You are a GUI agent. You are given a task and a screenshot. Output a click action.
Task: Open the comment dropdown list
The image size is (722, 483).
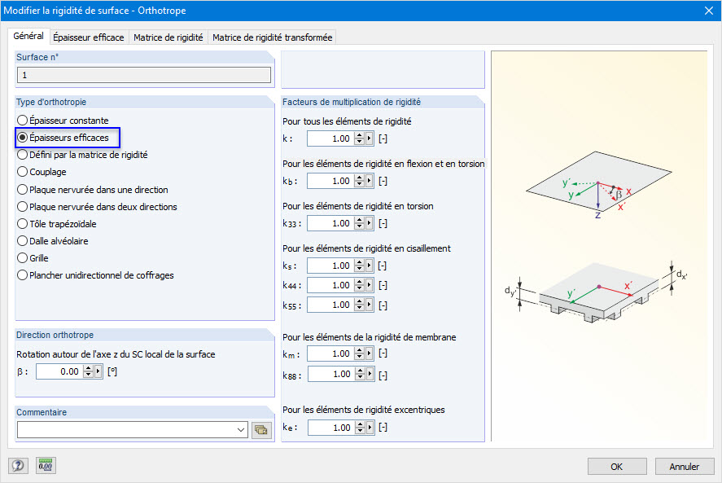pyautogui.click(x=241, y=429)
